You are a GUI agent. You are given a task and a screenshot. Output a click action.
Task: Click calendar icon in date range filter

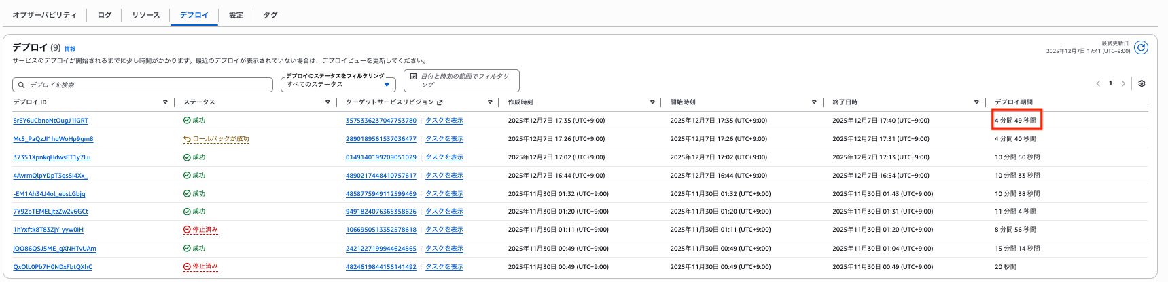(x=413, y=77)
